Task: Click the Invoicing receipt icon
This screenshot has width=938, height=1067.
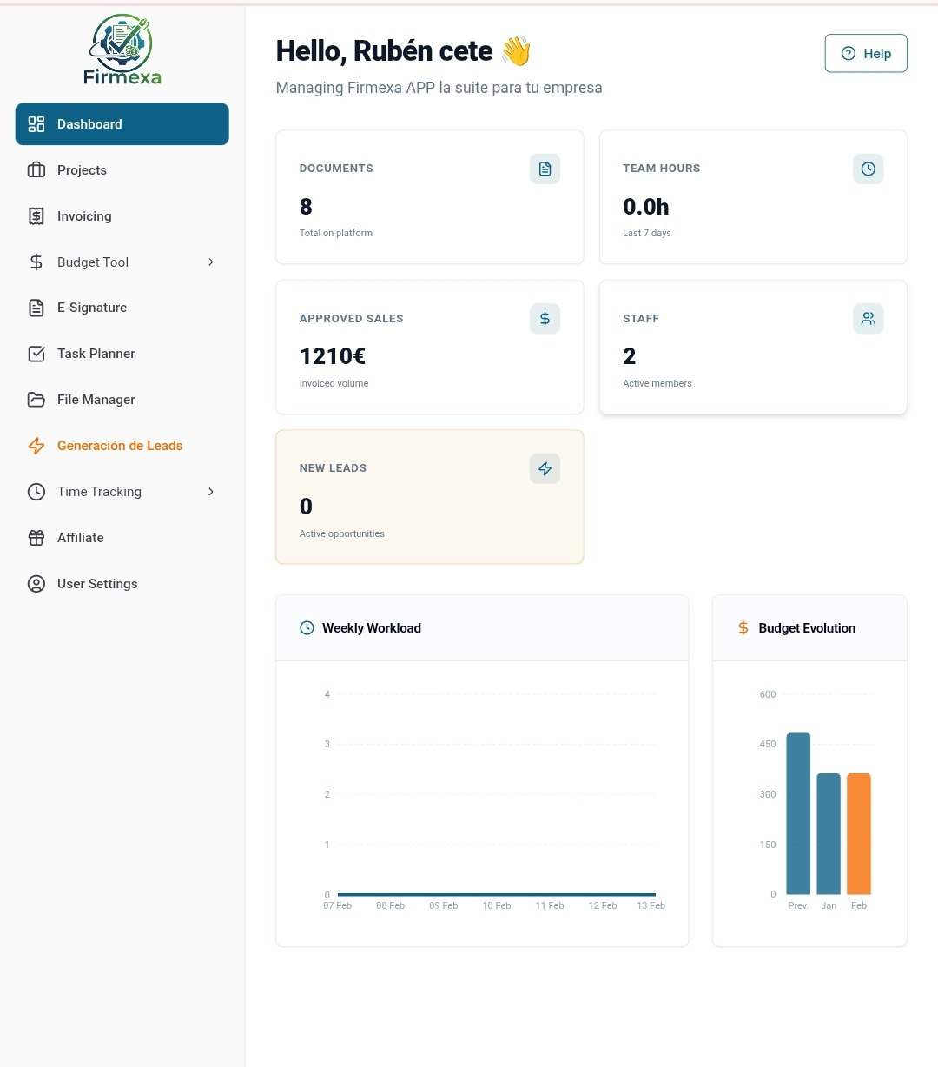Action: pos(36,215)
